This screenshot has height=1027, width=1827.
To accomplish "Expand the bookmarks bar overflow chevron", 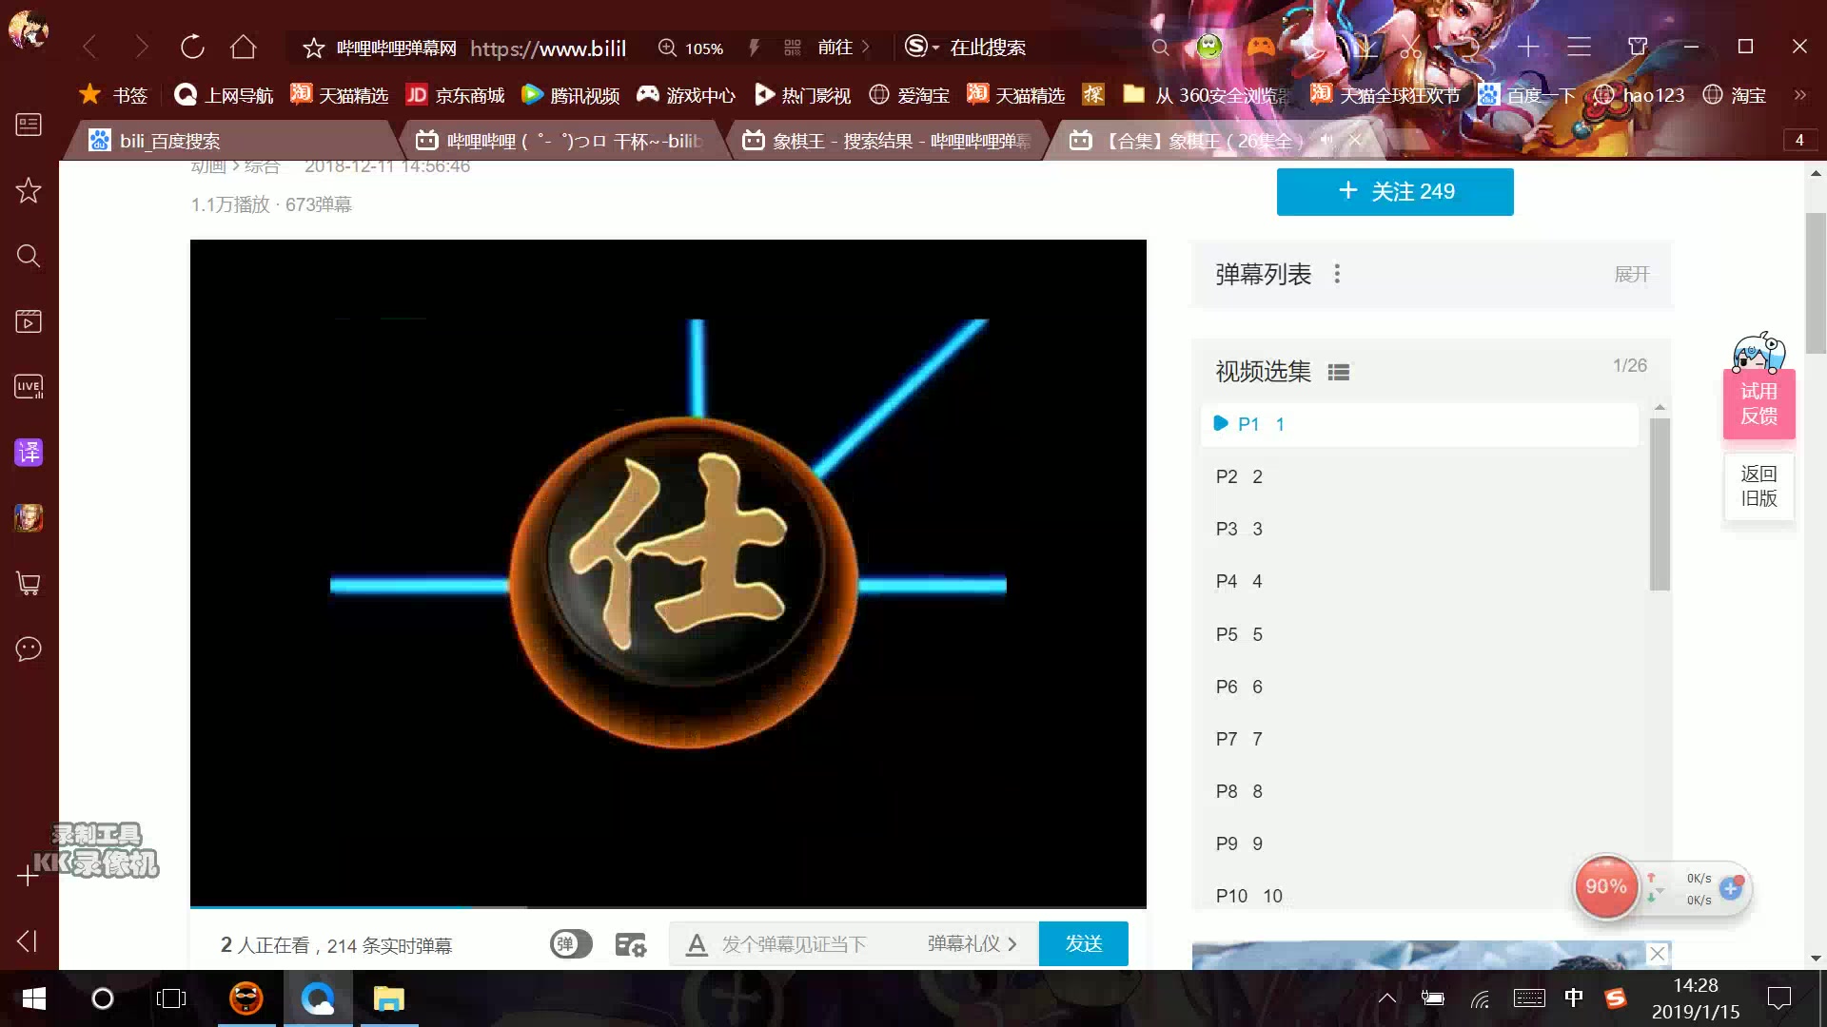I will (1799, 95).
